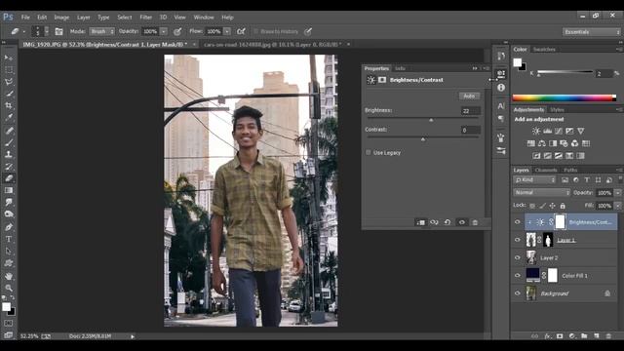The image size is (624, 351).
Task: Add layer mask from Layers panel bottom
Action: pos(560,336)
